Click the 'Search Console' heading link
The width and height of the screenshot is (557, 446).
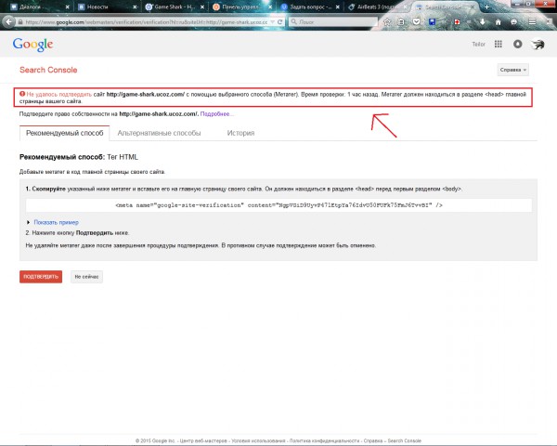[48, 70]
